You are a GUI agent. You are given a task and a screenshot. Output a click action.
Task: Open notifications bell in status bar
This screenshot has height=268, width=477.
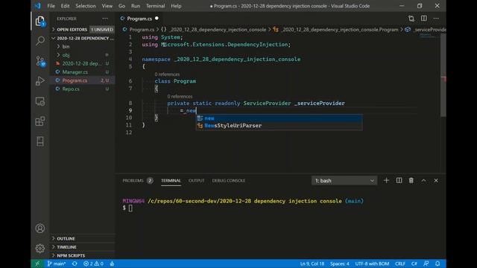(x=437, y=264)
